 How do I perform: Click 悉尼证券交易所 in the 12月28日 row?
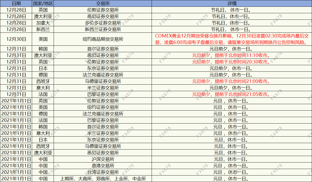coord(103,16)
